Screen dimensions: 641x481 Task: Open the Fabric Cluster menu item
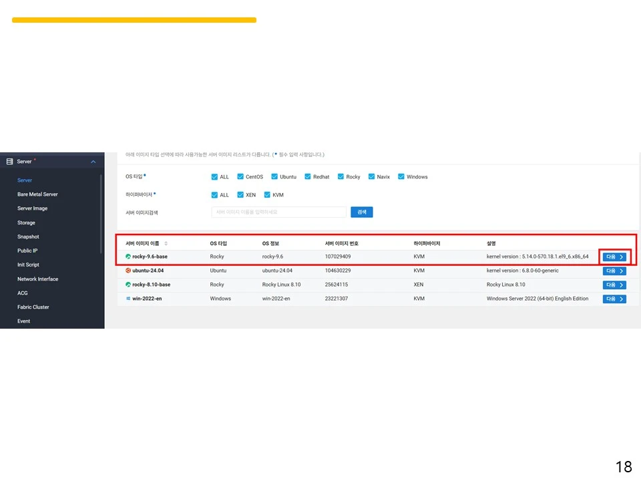(x=33, y=307)
